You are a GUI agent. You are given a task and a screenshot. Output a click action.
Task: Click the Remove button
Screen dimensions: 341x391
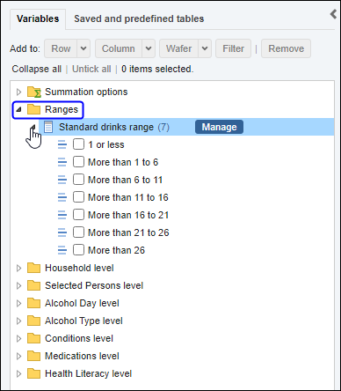point(286,48)
